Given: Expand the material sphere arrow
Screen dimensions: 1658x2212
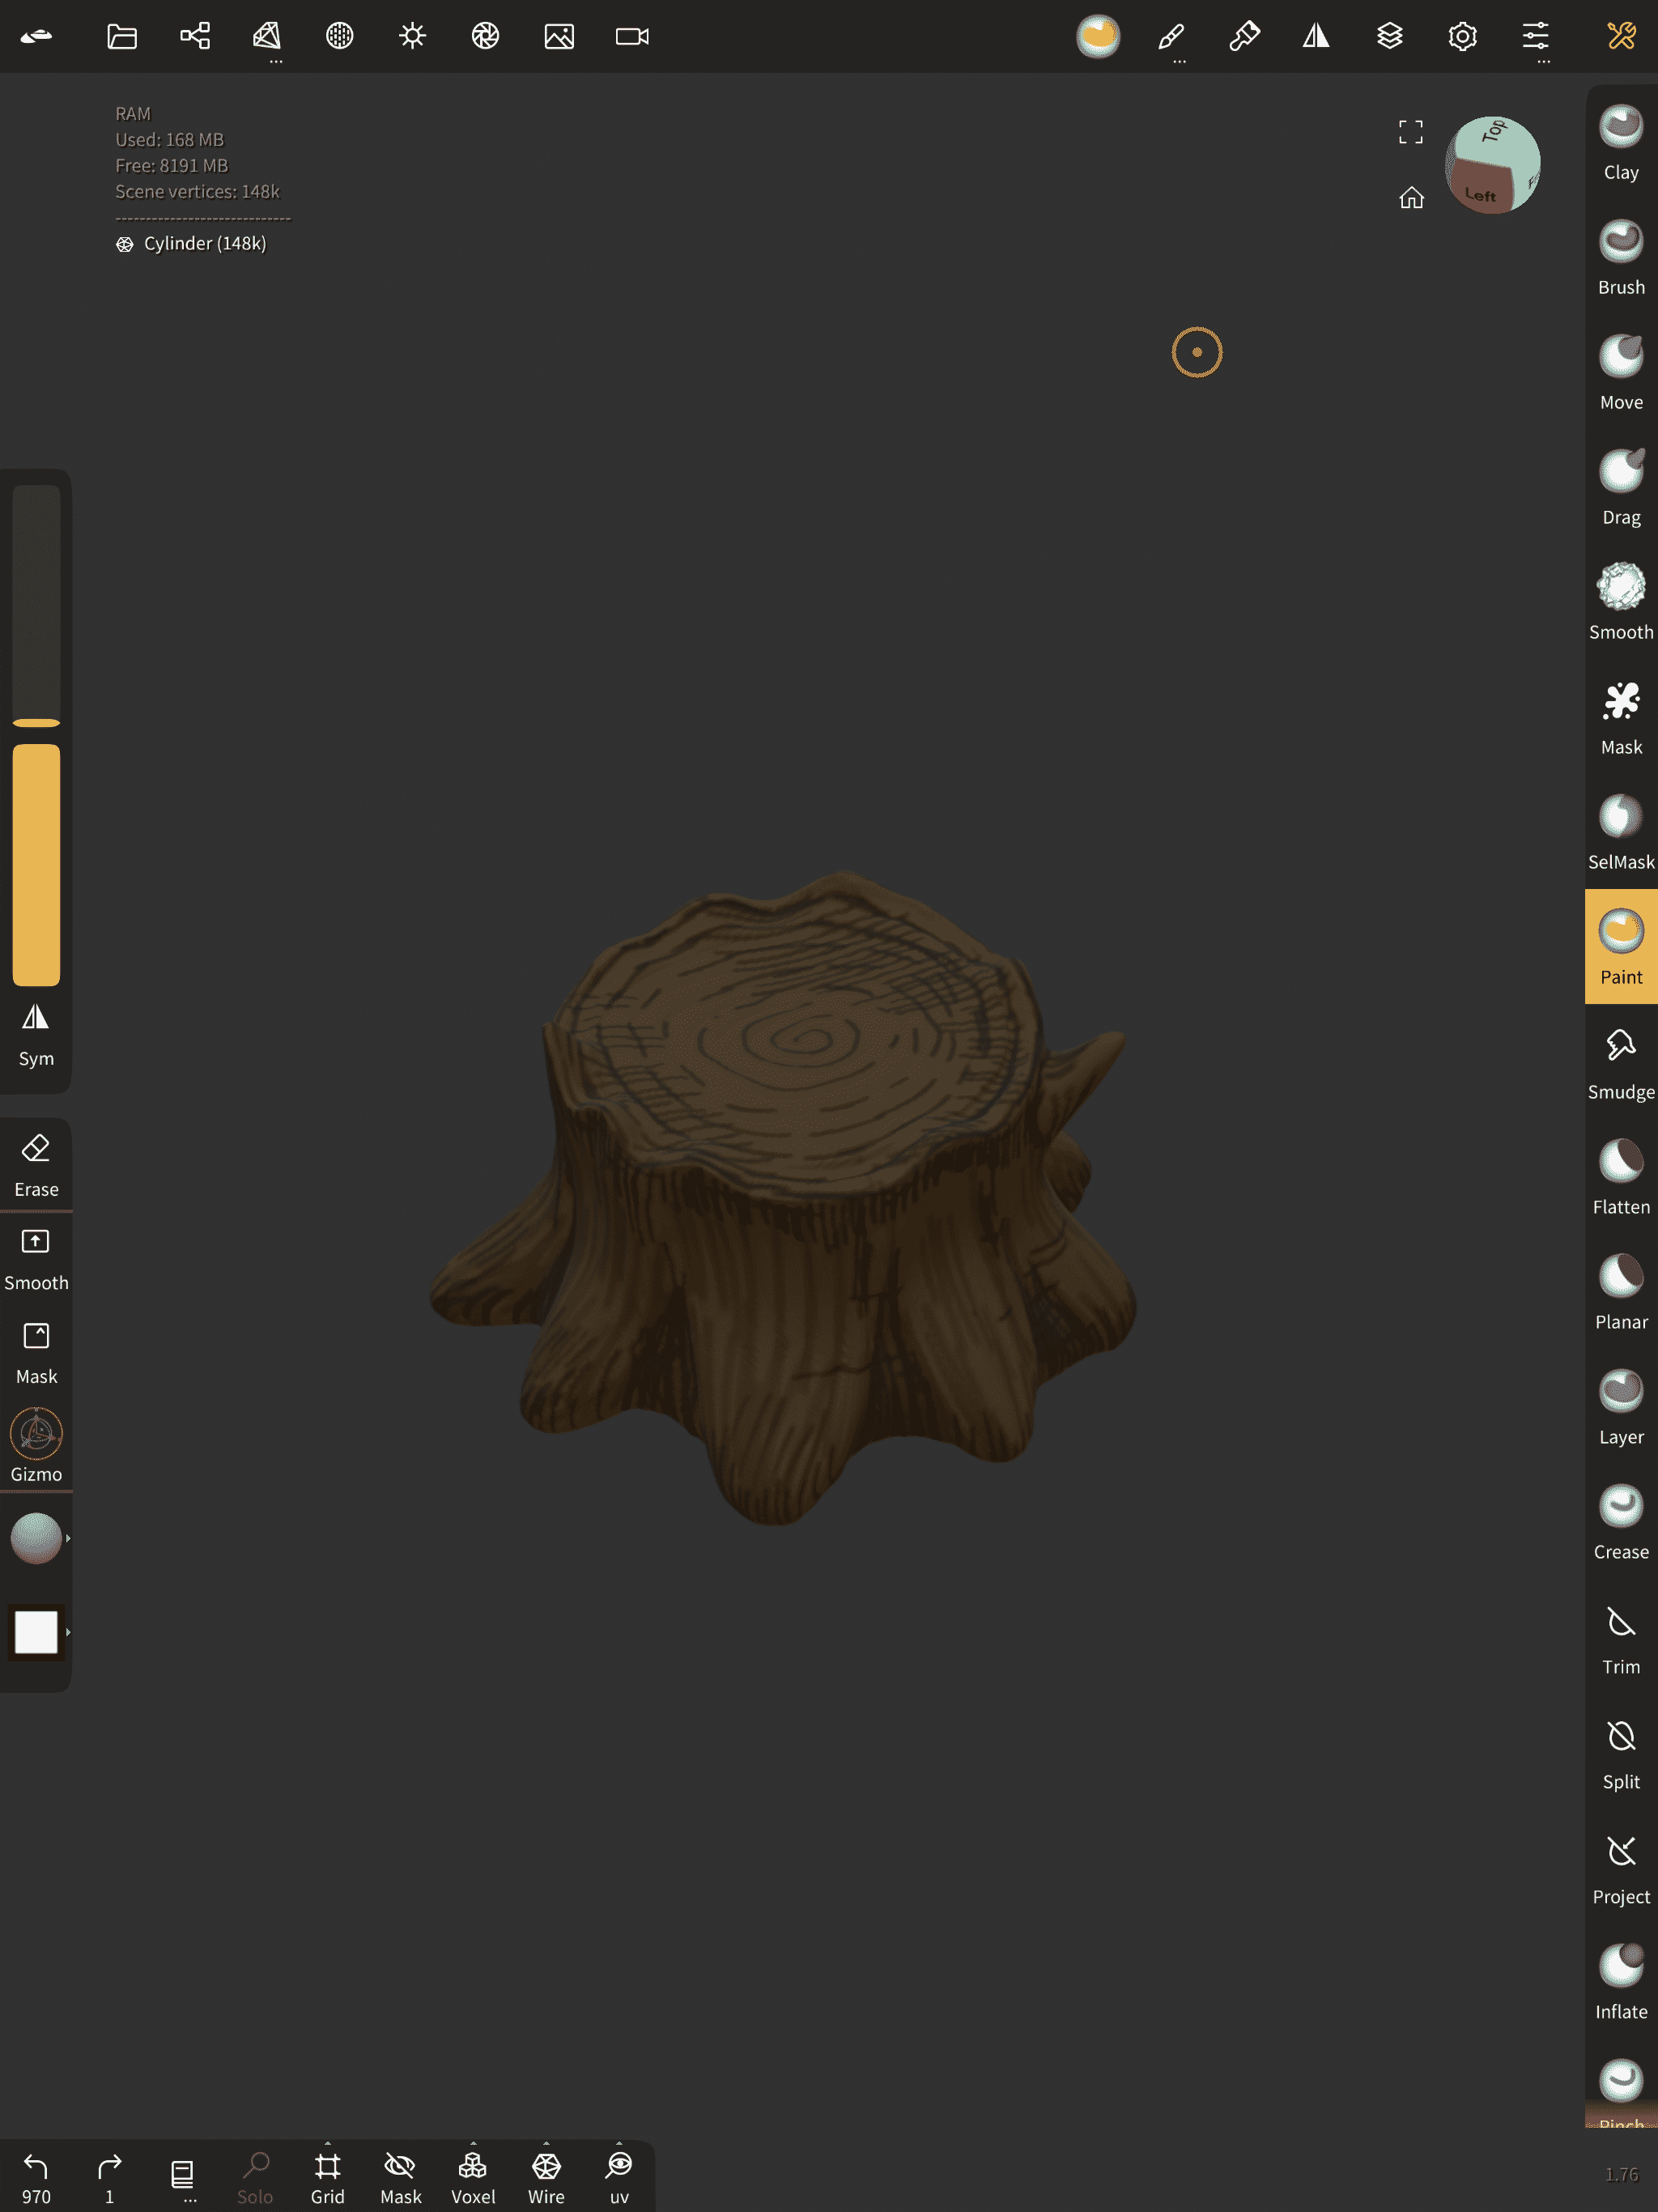Looking at the screenshot, I should [x=68, y=1538].
